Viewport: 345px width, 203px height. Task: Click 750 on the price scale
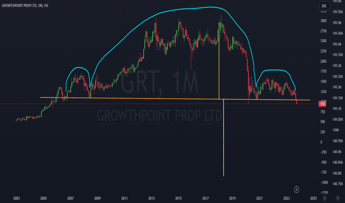click(322, 112)
